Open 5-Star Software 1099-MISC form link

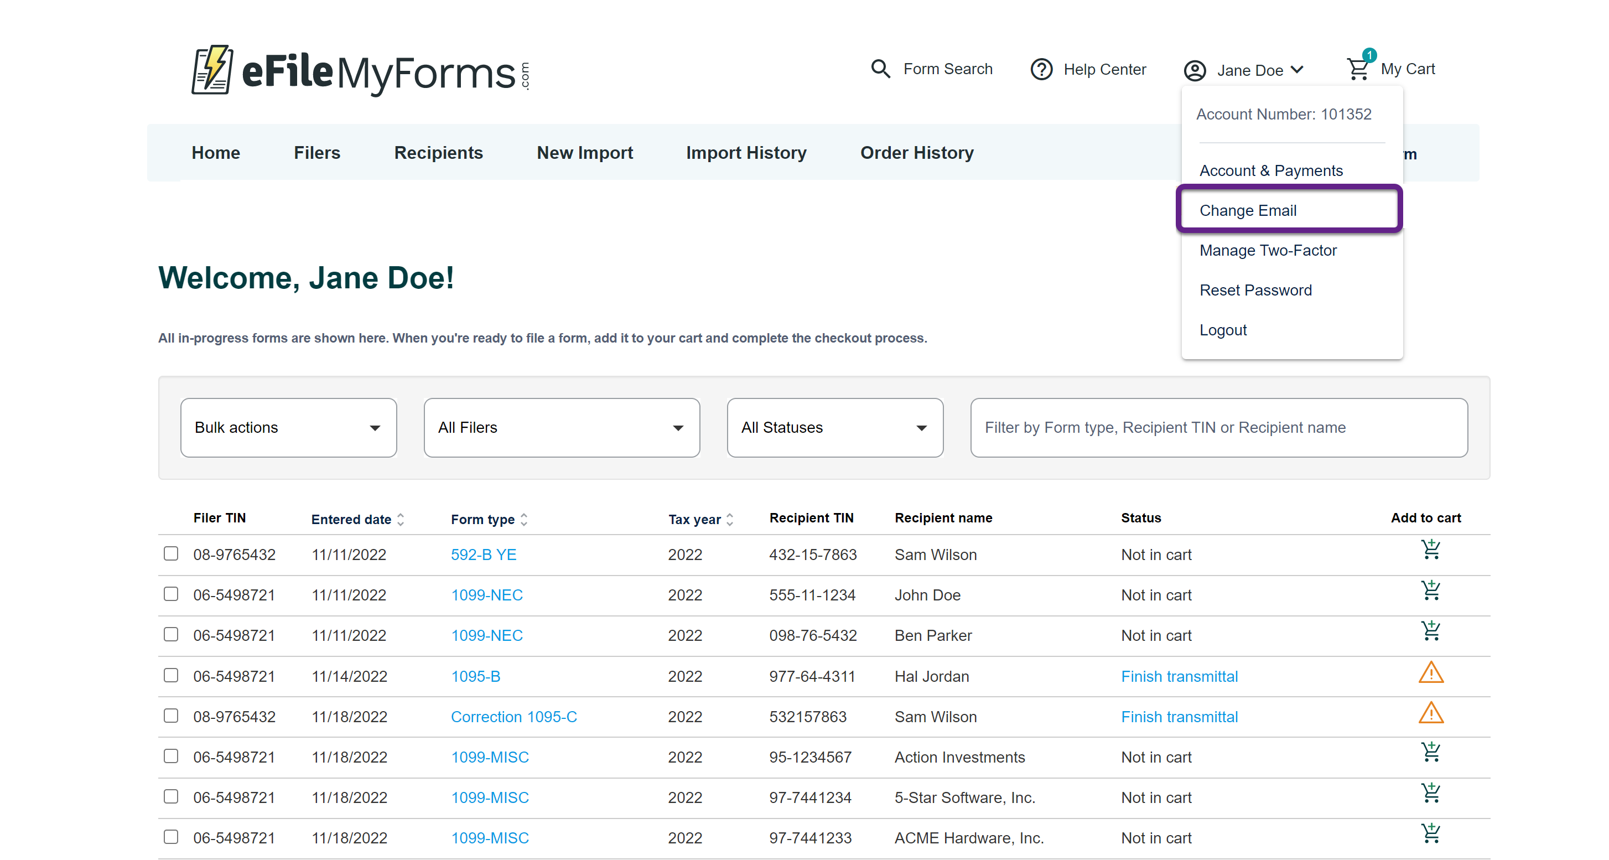coord(490,797)
